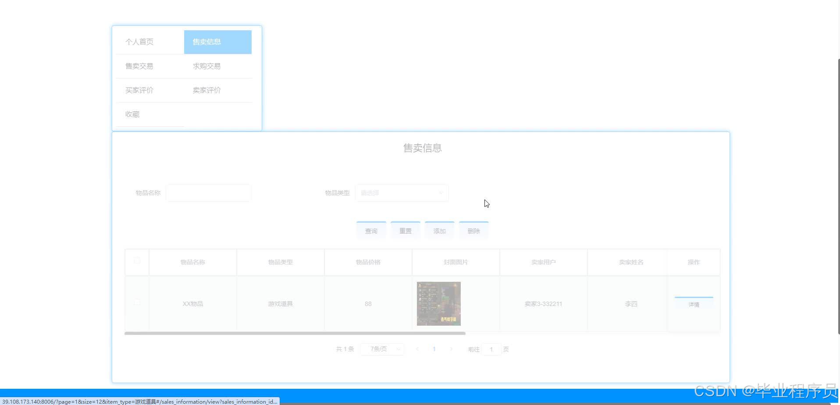Image resolution: width=840 pixels, height=405 pixels.
Task: Click the 物品名称 search input field
Action: [x=208, y=193]
